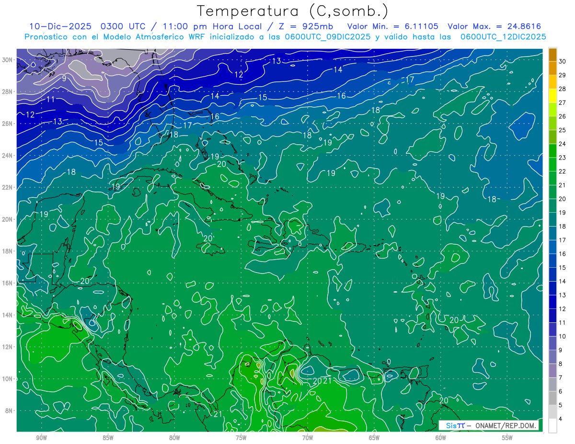Click the "2021" contour label near 70W
The width and height of the screenshot is (575, 444).
(322, 381)
